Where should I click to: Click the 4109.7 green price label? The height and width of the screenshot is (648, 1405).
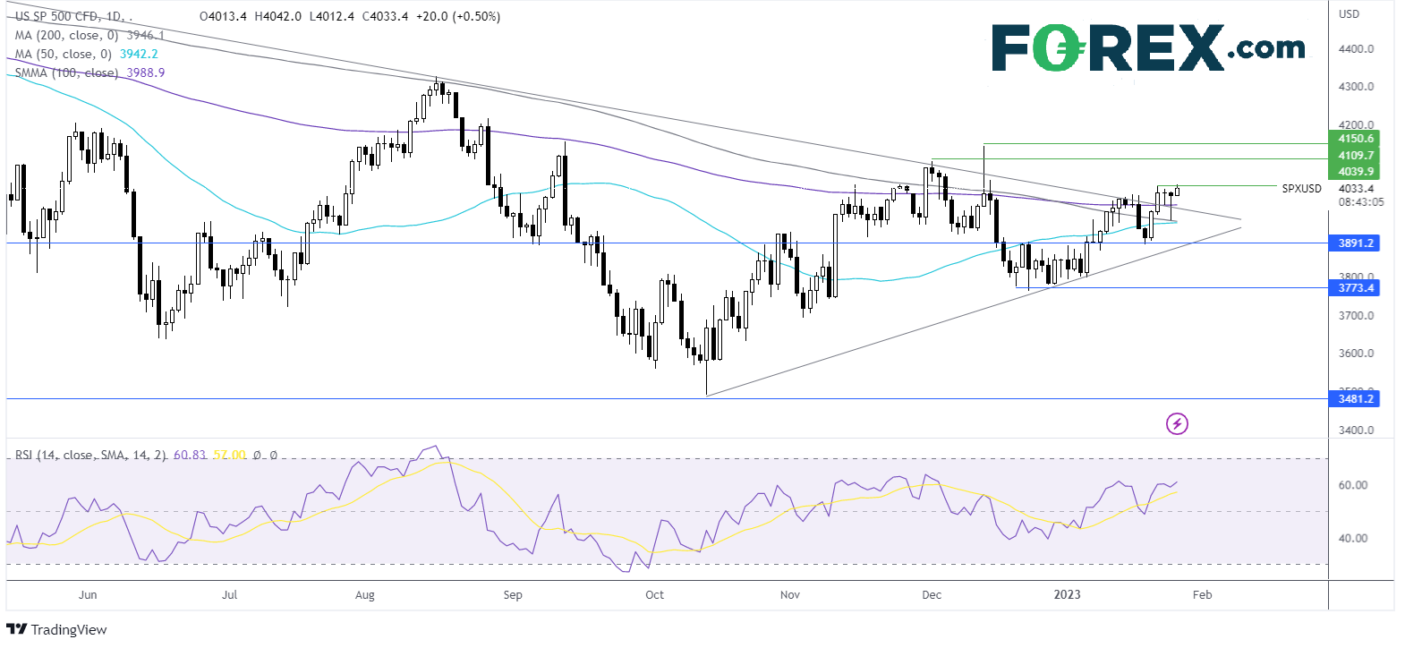(1355, 156)
